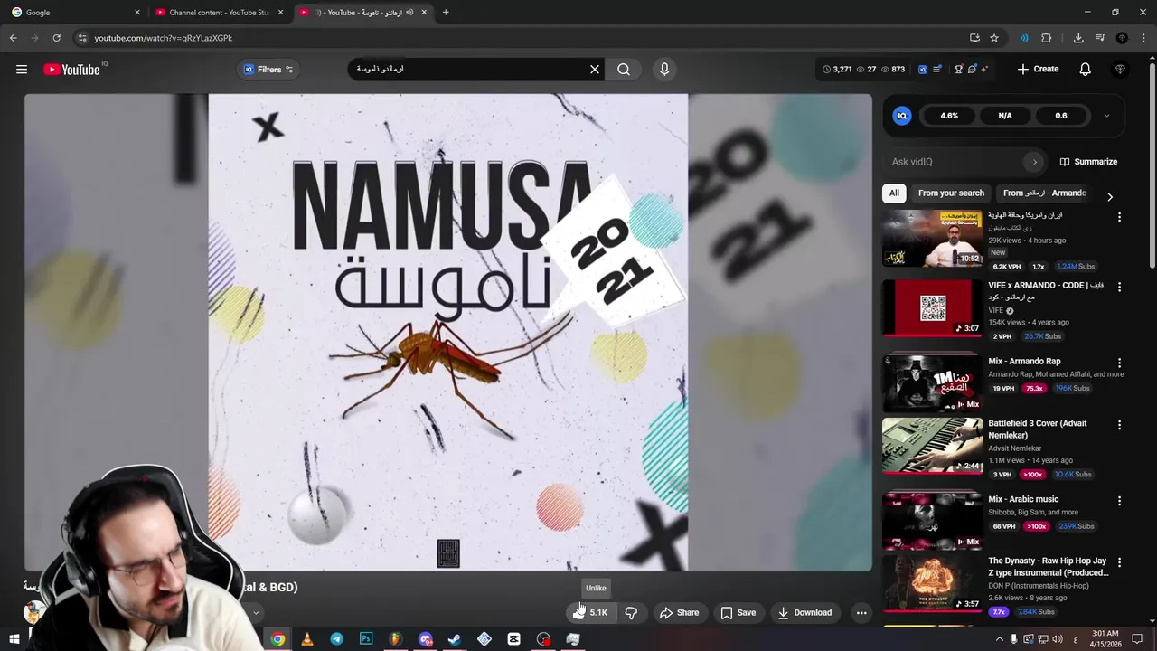Run the search with the magnifier button
This screenshot has width=1157, height=651.
(x=624, y=70)
